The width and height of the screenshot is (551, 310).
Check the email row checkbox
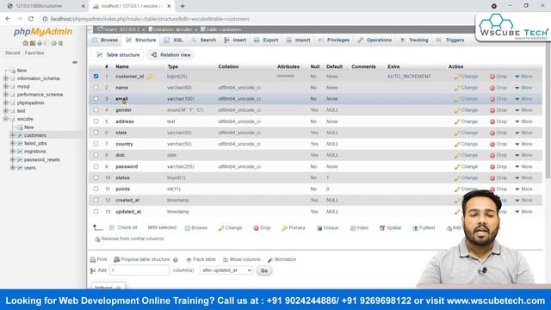96,98
